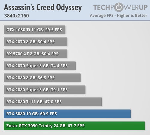Image resolution: width=150 pixels, height=135 pixels.
Task: Select the RTX 2080 Super 8 GB bar
Action: pyautogui.click(x=45, y=90)
